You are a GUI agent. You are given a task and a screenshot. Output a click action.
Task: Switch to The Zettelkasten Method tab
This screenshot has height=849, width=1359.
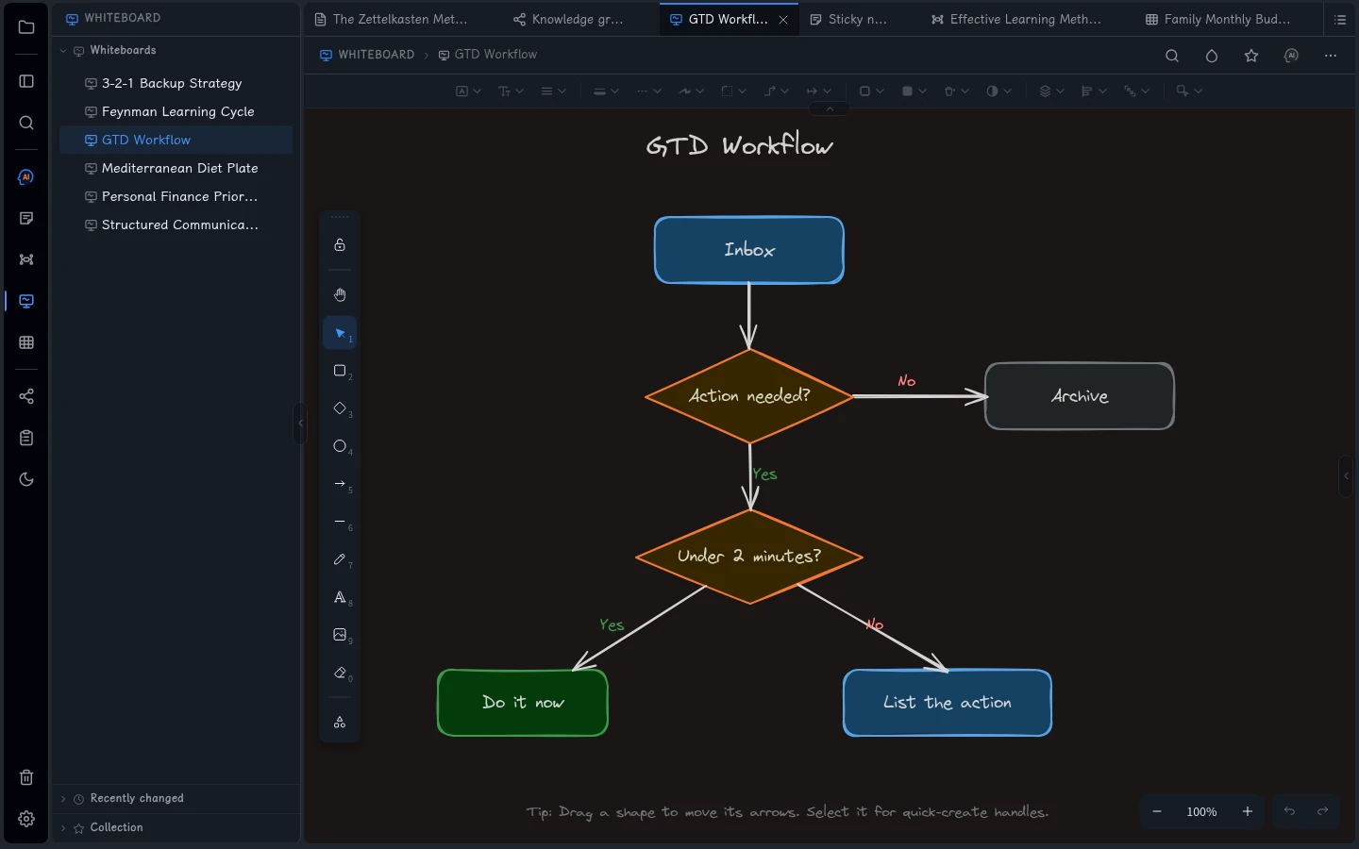[391, 19]
